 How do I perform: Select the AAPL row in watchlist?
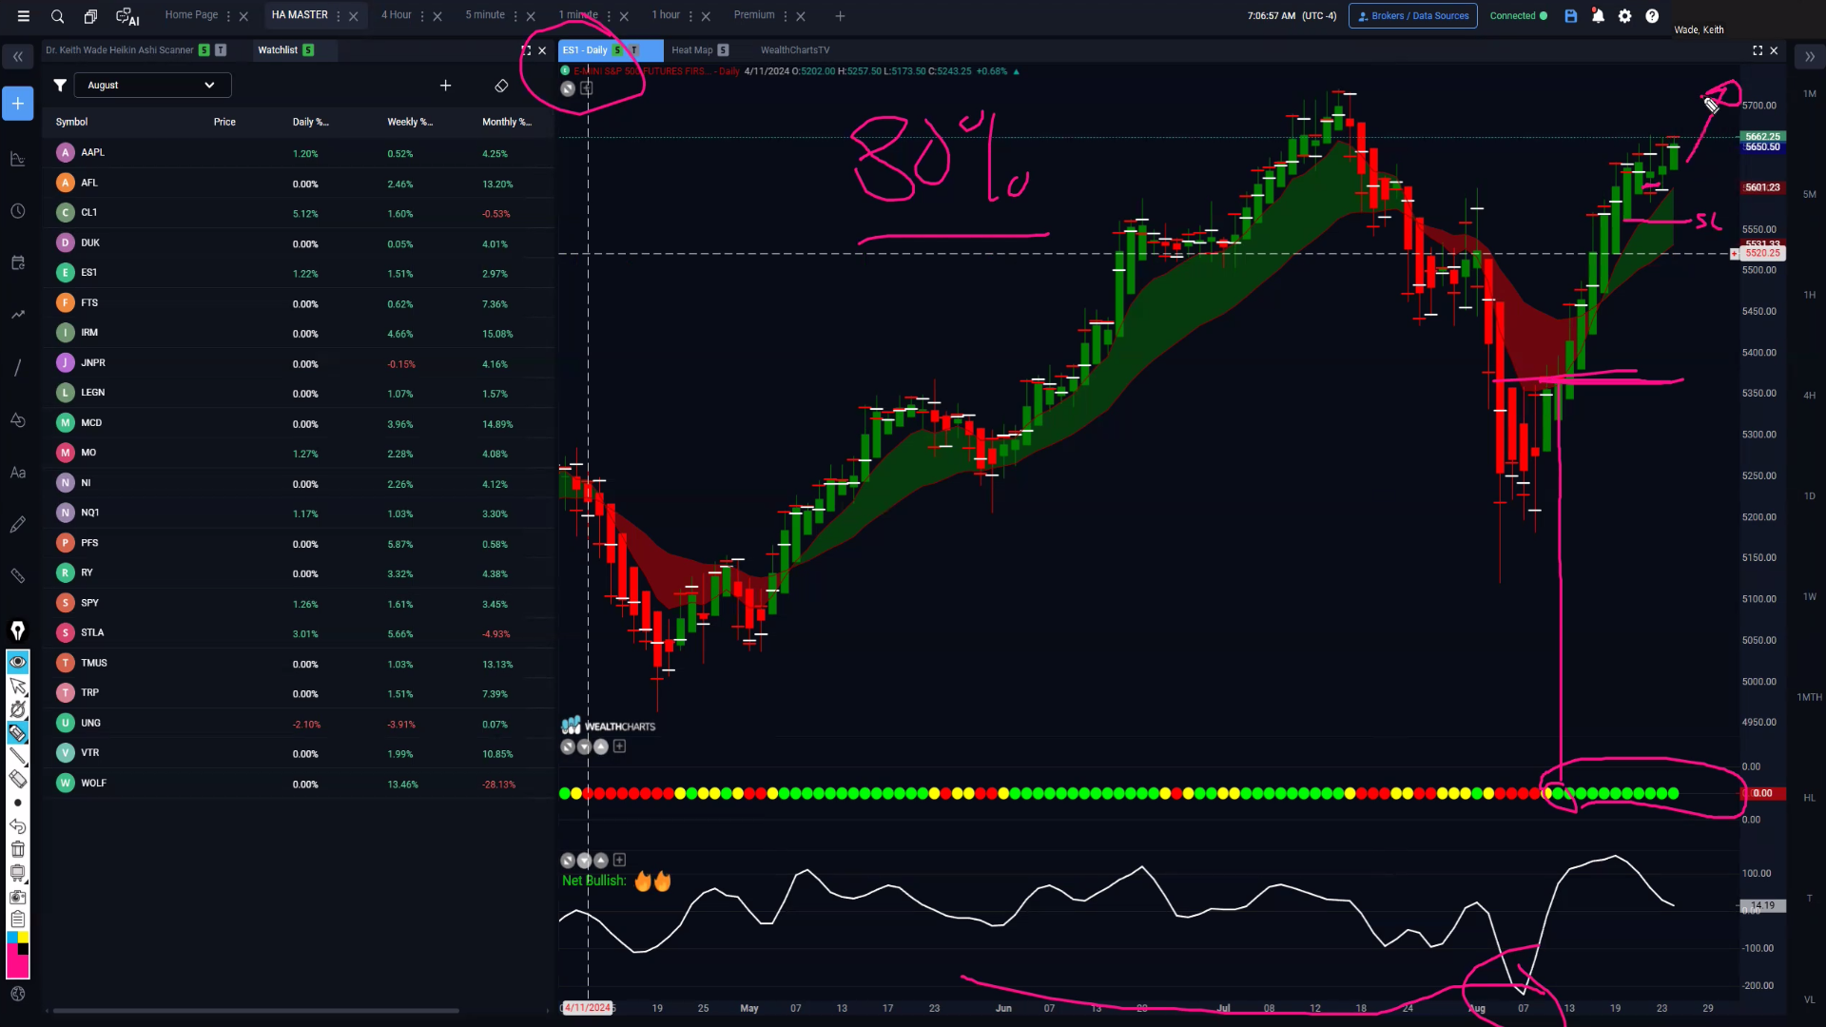pyautogui.click(x=298, y=153)
